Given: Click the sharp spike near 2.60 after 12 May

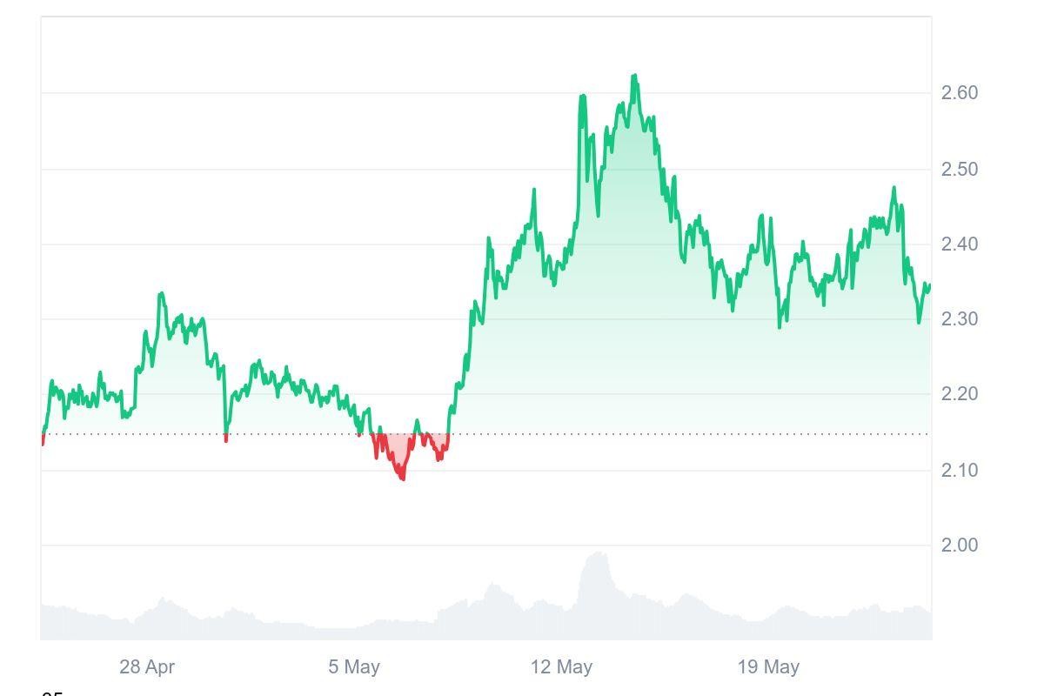Looking at the screenshot, I should [582, 97].
